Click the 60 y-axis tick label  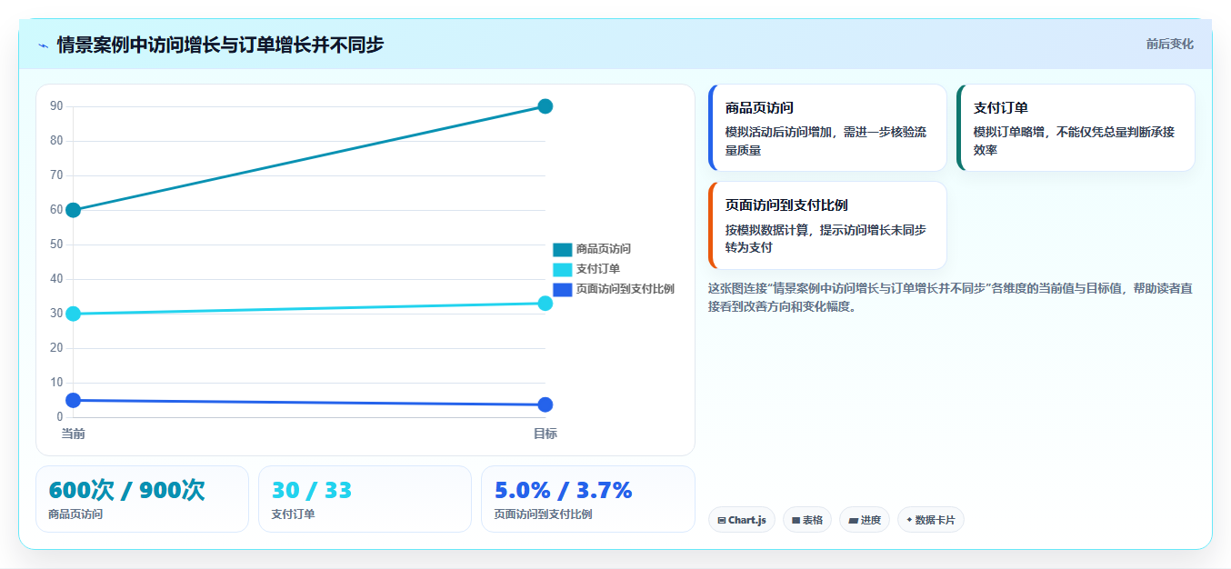(x=56, y=210)
